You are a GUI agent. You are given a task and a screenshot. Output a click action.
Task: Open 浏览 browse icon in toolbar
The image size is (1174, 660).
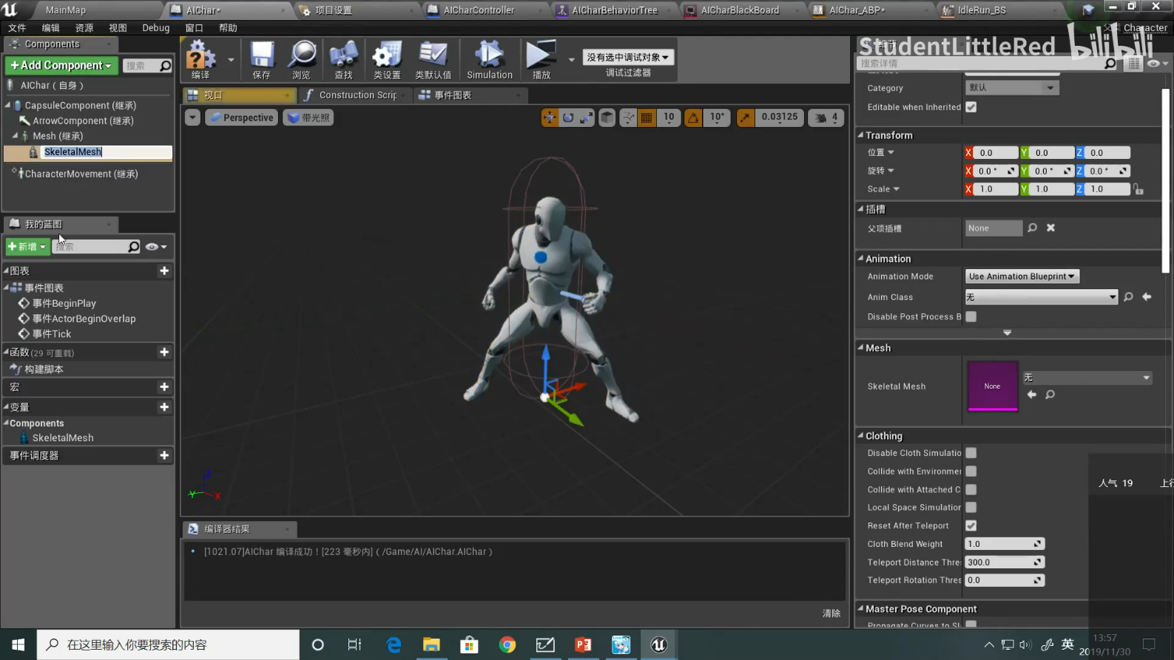pyautogui.click(x=302, y=60)
